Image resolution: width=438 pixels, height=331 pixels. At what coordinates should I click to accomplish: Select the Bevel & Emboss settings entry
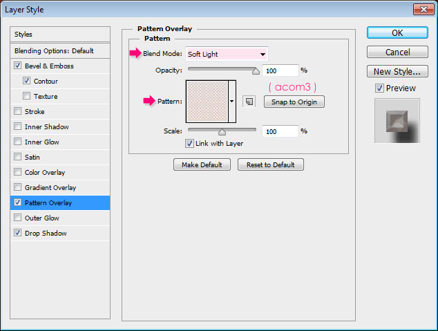[49, 66]
